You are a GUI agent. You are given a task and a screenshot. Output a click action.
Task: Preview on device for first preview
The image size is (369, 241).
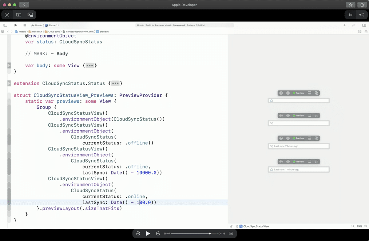pos(288,93)
